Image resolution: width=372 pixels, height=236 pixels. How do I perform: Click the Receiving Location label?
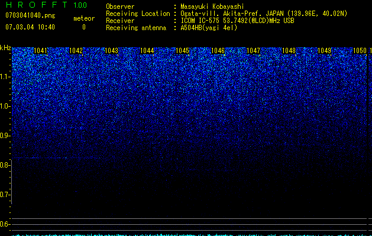point(138,14)
